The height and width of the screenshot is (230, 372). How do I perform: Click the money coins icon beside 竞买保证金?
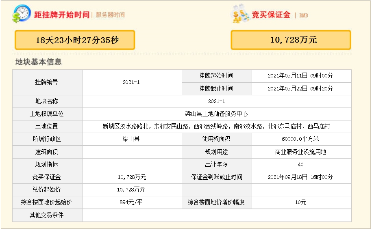pyautogui.click(x=240, y=14)
